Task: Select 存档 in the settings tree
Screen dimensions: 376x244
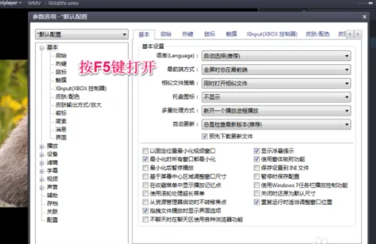Action: 52,204
